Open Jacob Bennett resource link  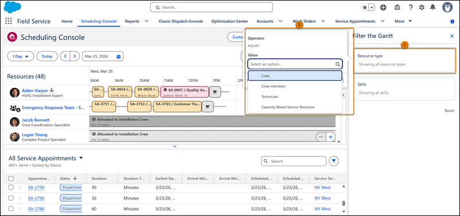pyautogui.click(x=36, y=120)
